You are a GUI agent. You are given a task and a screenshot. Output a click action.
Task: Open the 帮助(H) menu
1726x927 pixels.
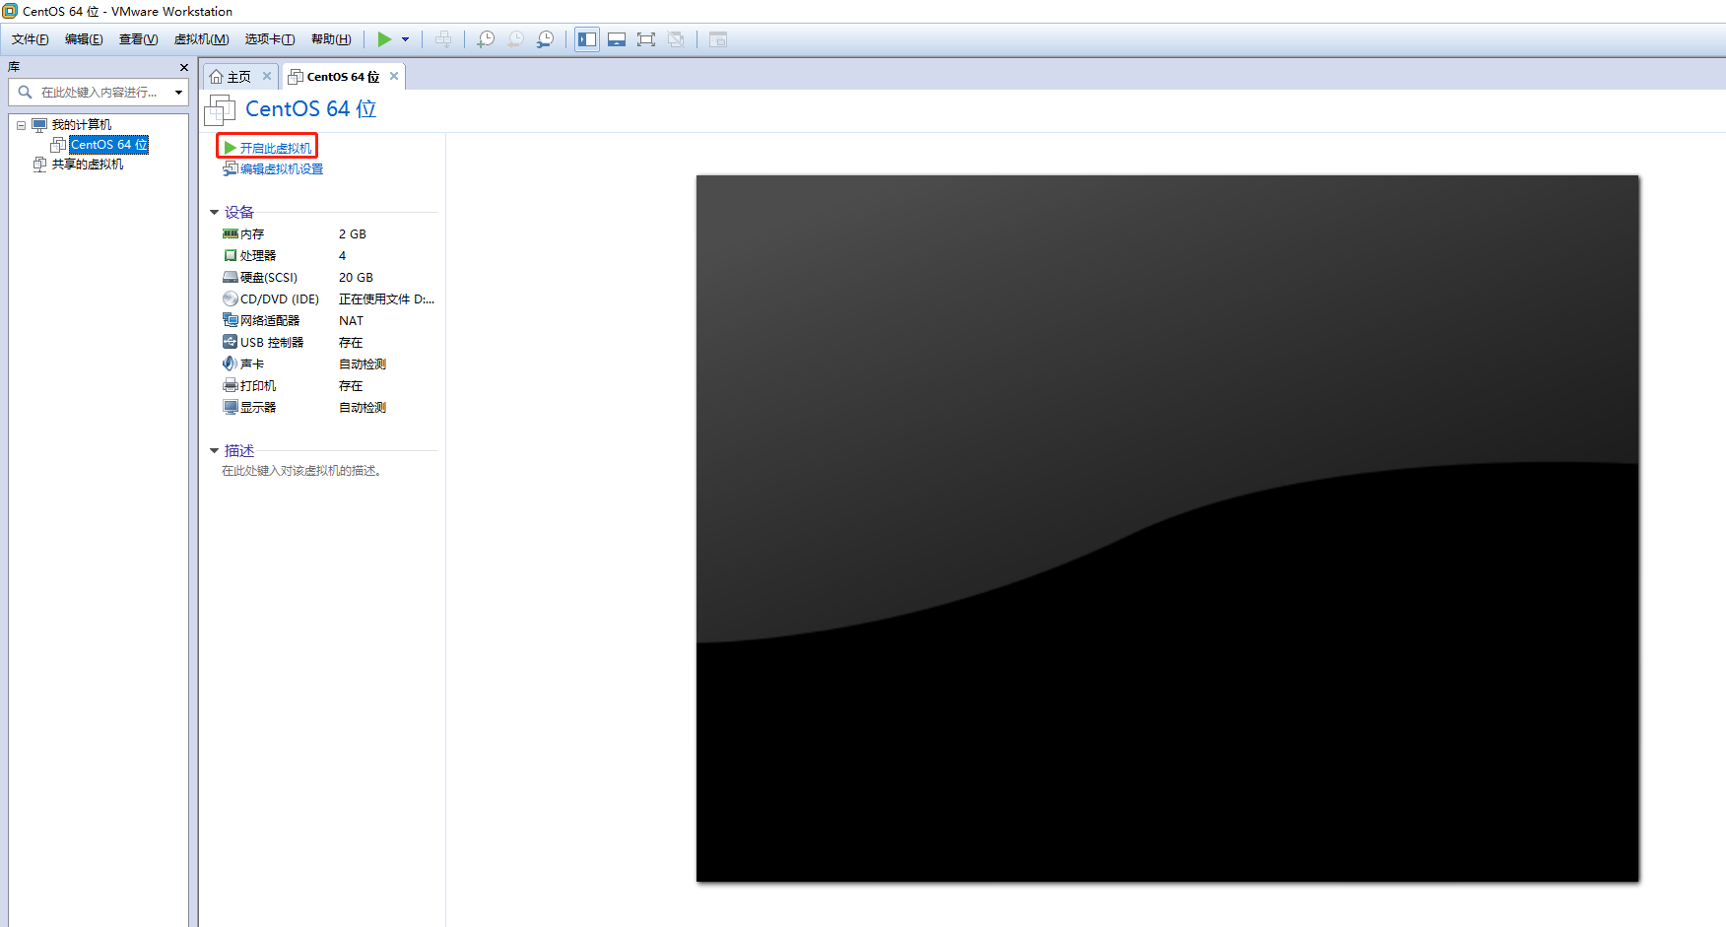pos(331,39)
